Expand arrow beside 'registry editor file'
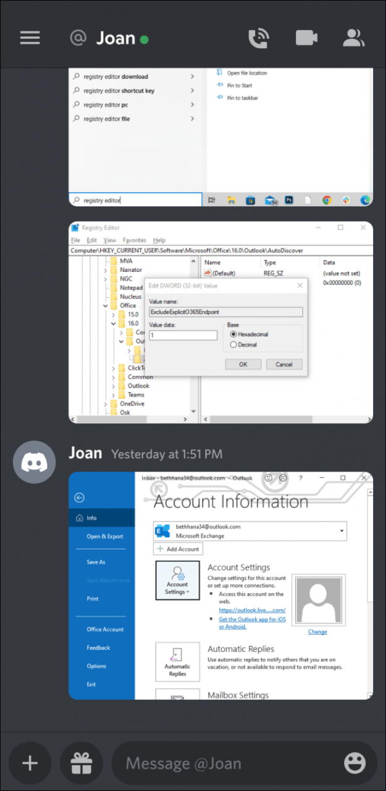 coord(193,119)
